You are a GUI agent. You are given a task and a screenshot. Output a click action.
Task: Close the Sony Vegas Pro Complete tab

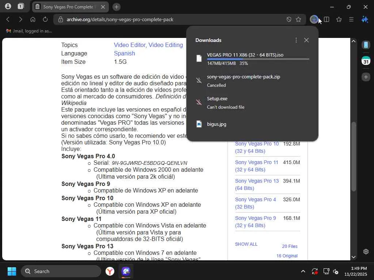click(x=103, y=7)
